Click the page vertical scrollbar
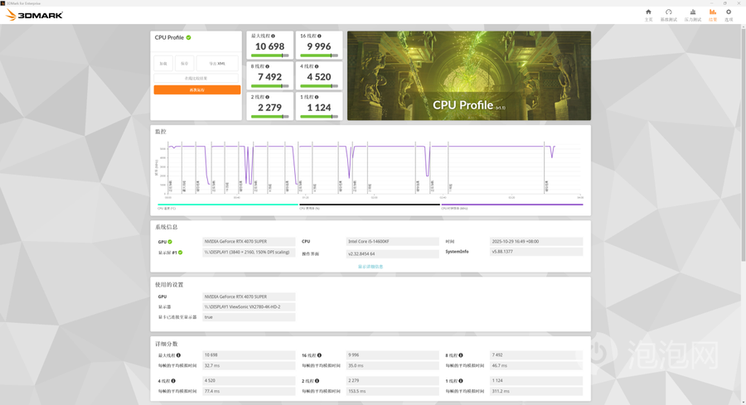This screenshot has width=746, height=405. click(x=744, y=142)
